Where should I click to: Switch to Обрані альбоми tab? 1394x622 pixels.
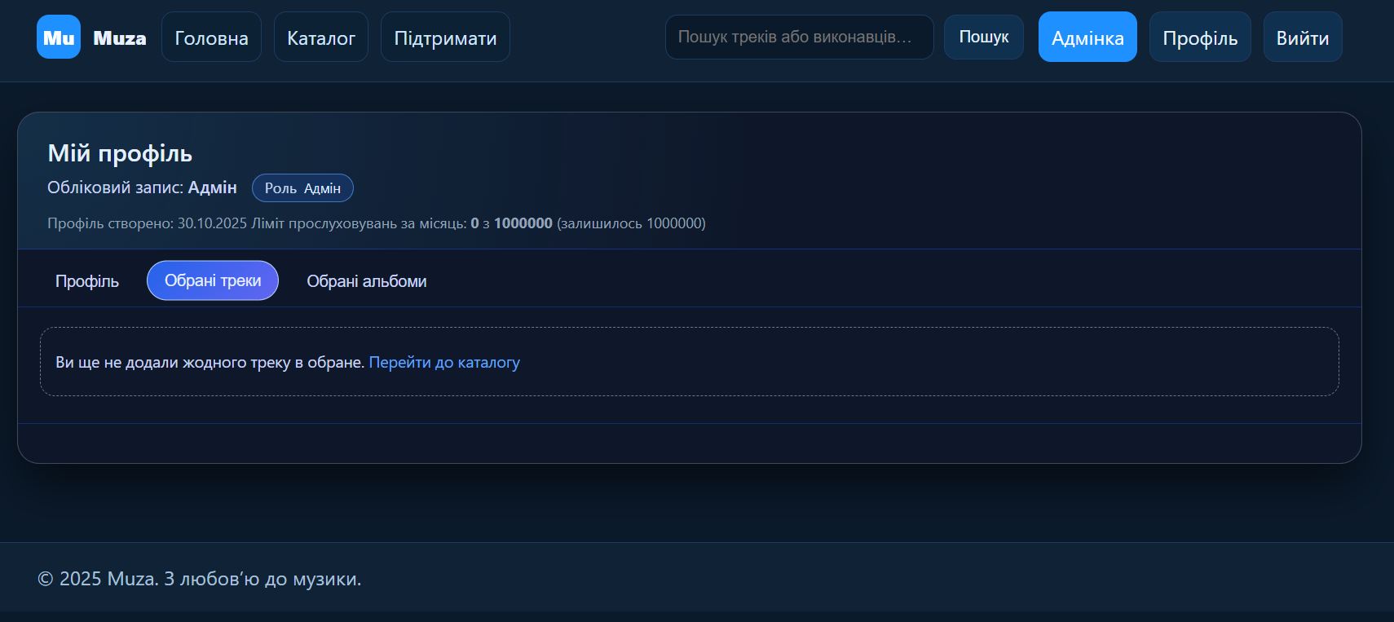[367, 280]
